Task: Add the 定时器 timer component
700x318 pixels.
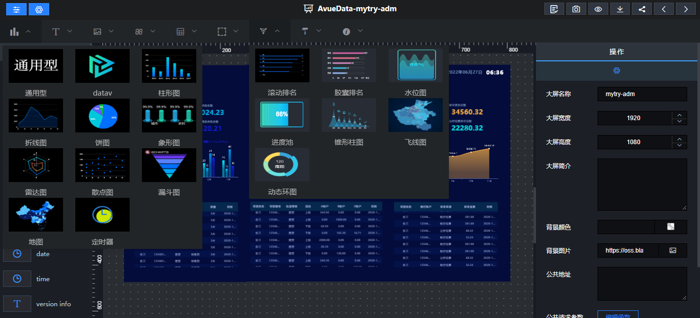Action: coord(102,215)
